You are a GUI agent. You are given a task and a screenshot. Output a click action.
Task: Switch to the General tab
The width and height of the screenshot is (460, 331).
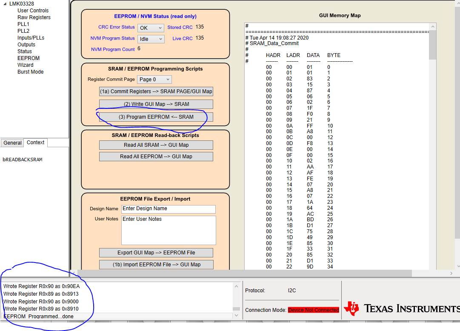click(x=12, y=143)
